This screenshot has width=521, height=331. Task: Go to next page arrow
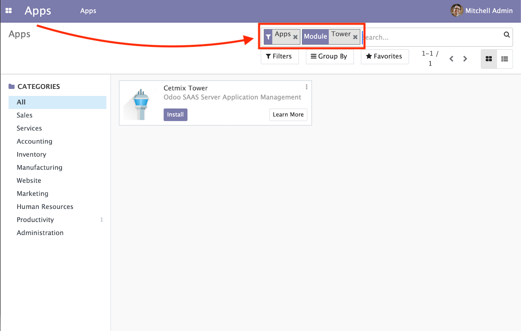click(x=465, y=59)
